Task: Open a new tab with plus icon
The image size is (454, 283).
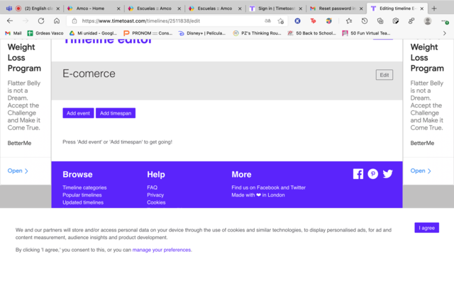Action: point(434,8)
